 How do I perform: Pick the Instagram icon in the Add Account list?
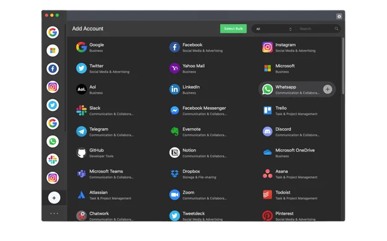267,47
